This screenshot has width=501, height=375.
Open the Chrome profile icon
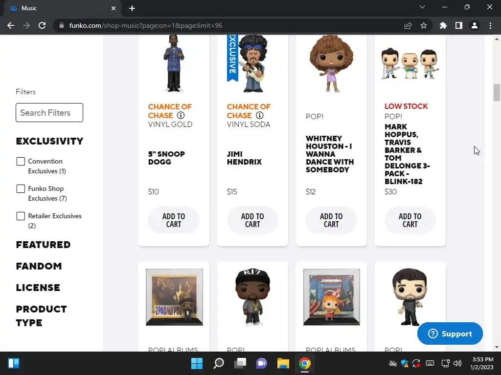point(475,25)
